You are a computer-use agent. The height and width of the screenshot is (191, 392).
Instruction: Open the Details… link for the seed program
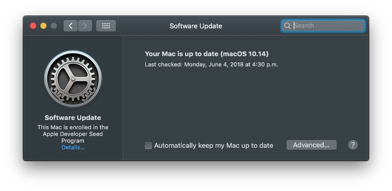(73, 147)
